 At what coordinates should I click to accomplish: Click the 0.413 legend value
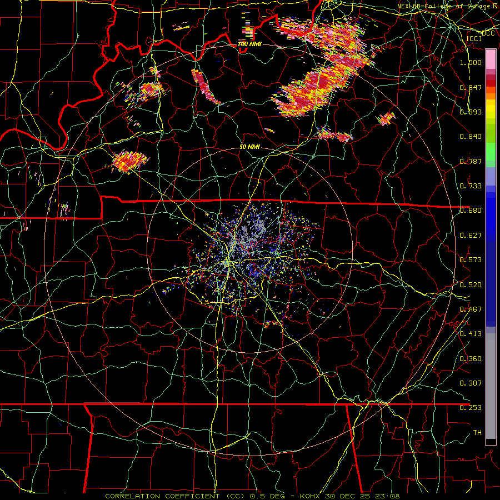pyautogui.click(x=471, y=333)
